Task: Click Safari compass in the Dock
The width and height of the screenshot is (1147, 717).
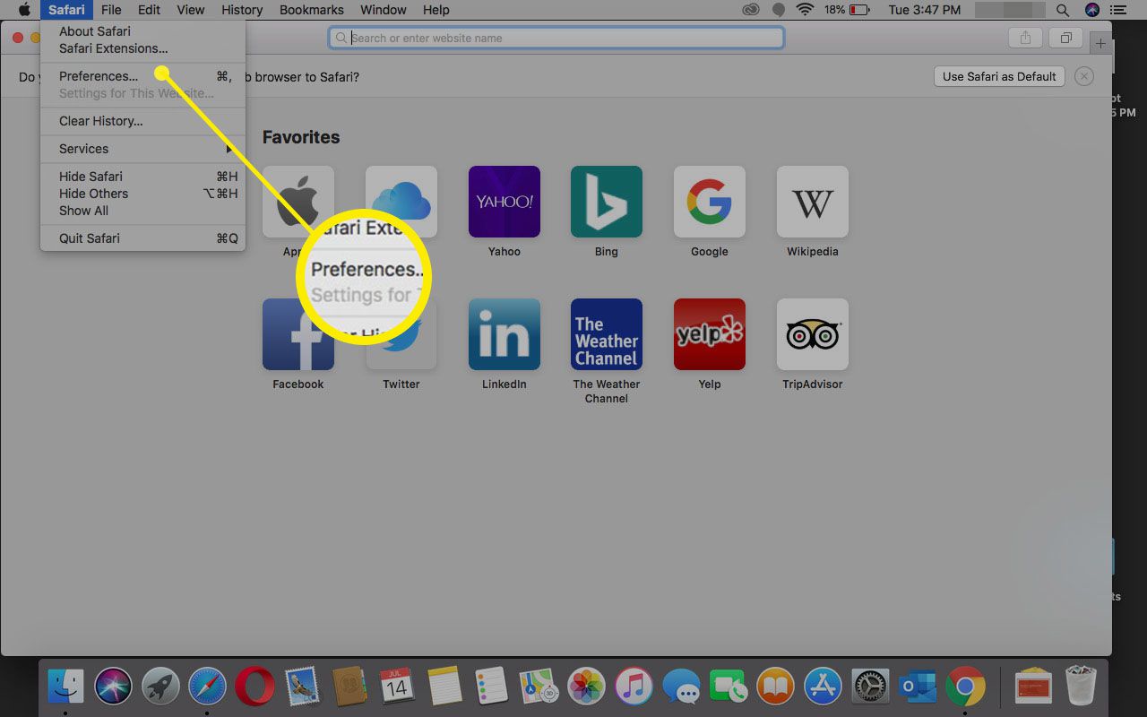Action: pos(207,687)
